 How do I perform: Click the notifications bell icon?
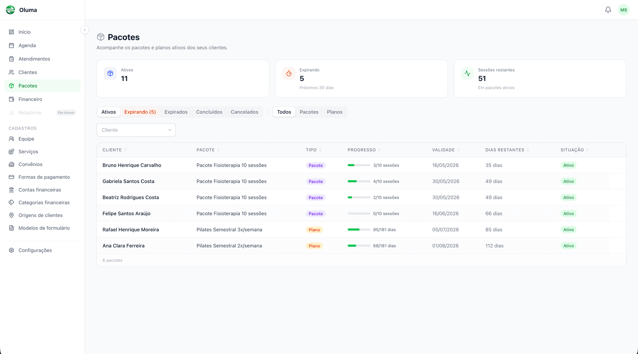pyautogui.click(x=608, y=10)
